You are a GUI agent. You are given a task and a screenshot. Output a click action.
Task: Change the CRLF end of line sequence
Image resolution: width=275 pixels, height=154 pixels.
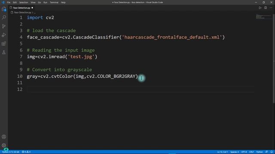[x=251, y=152]
